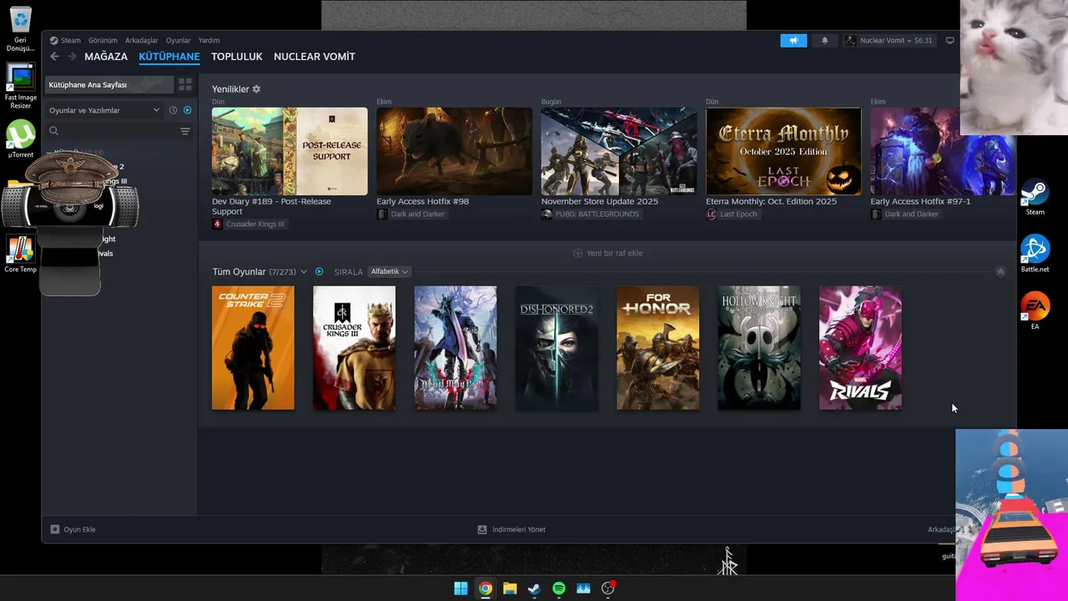Open Chrome from the taskbar
This screenshot has width=1068, height=601.
[x=485, y=588]
